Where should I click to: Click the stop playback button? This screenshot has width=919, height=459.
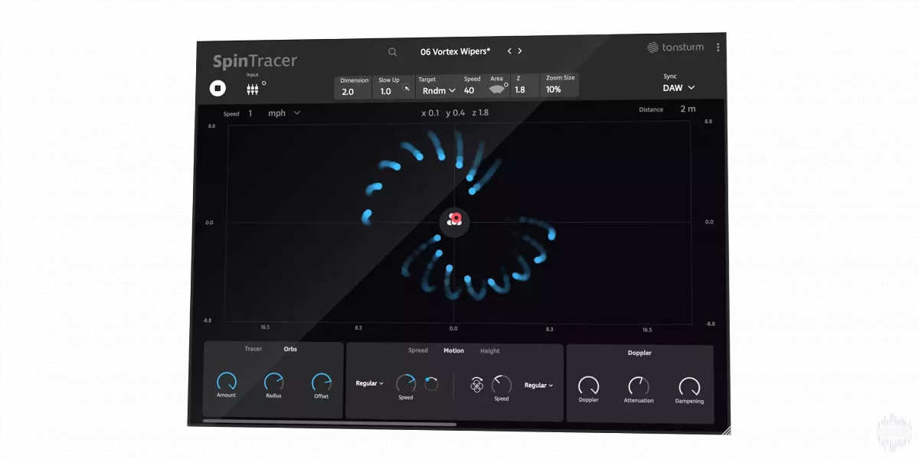coord(217,88)
